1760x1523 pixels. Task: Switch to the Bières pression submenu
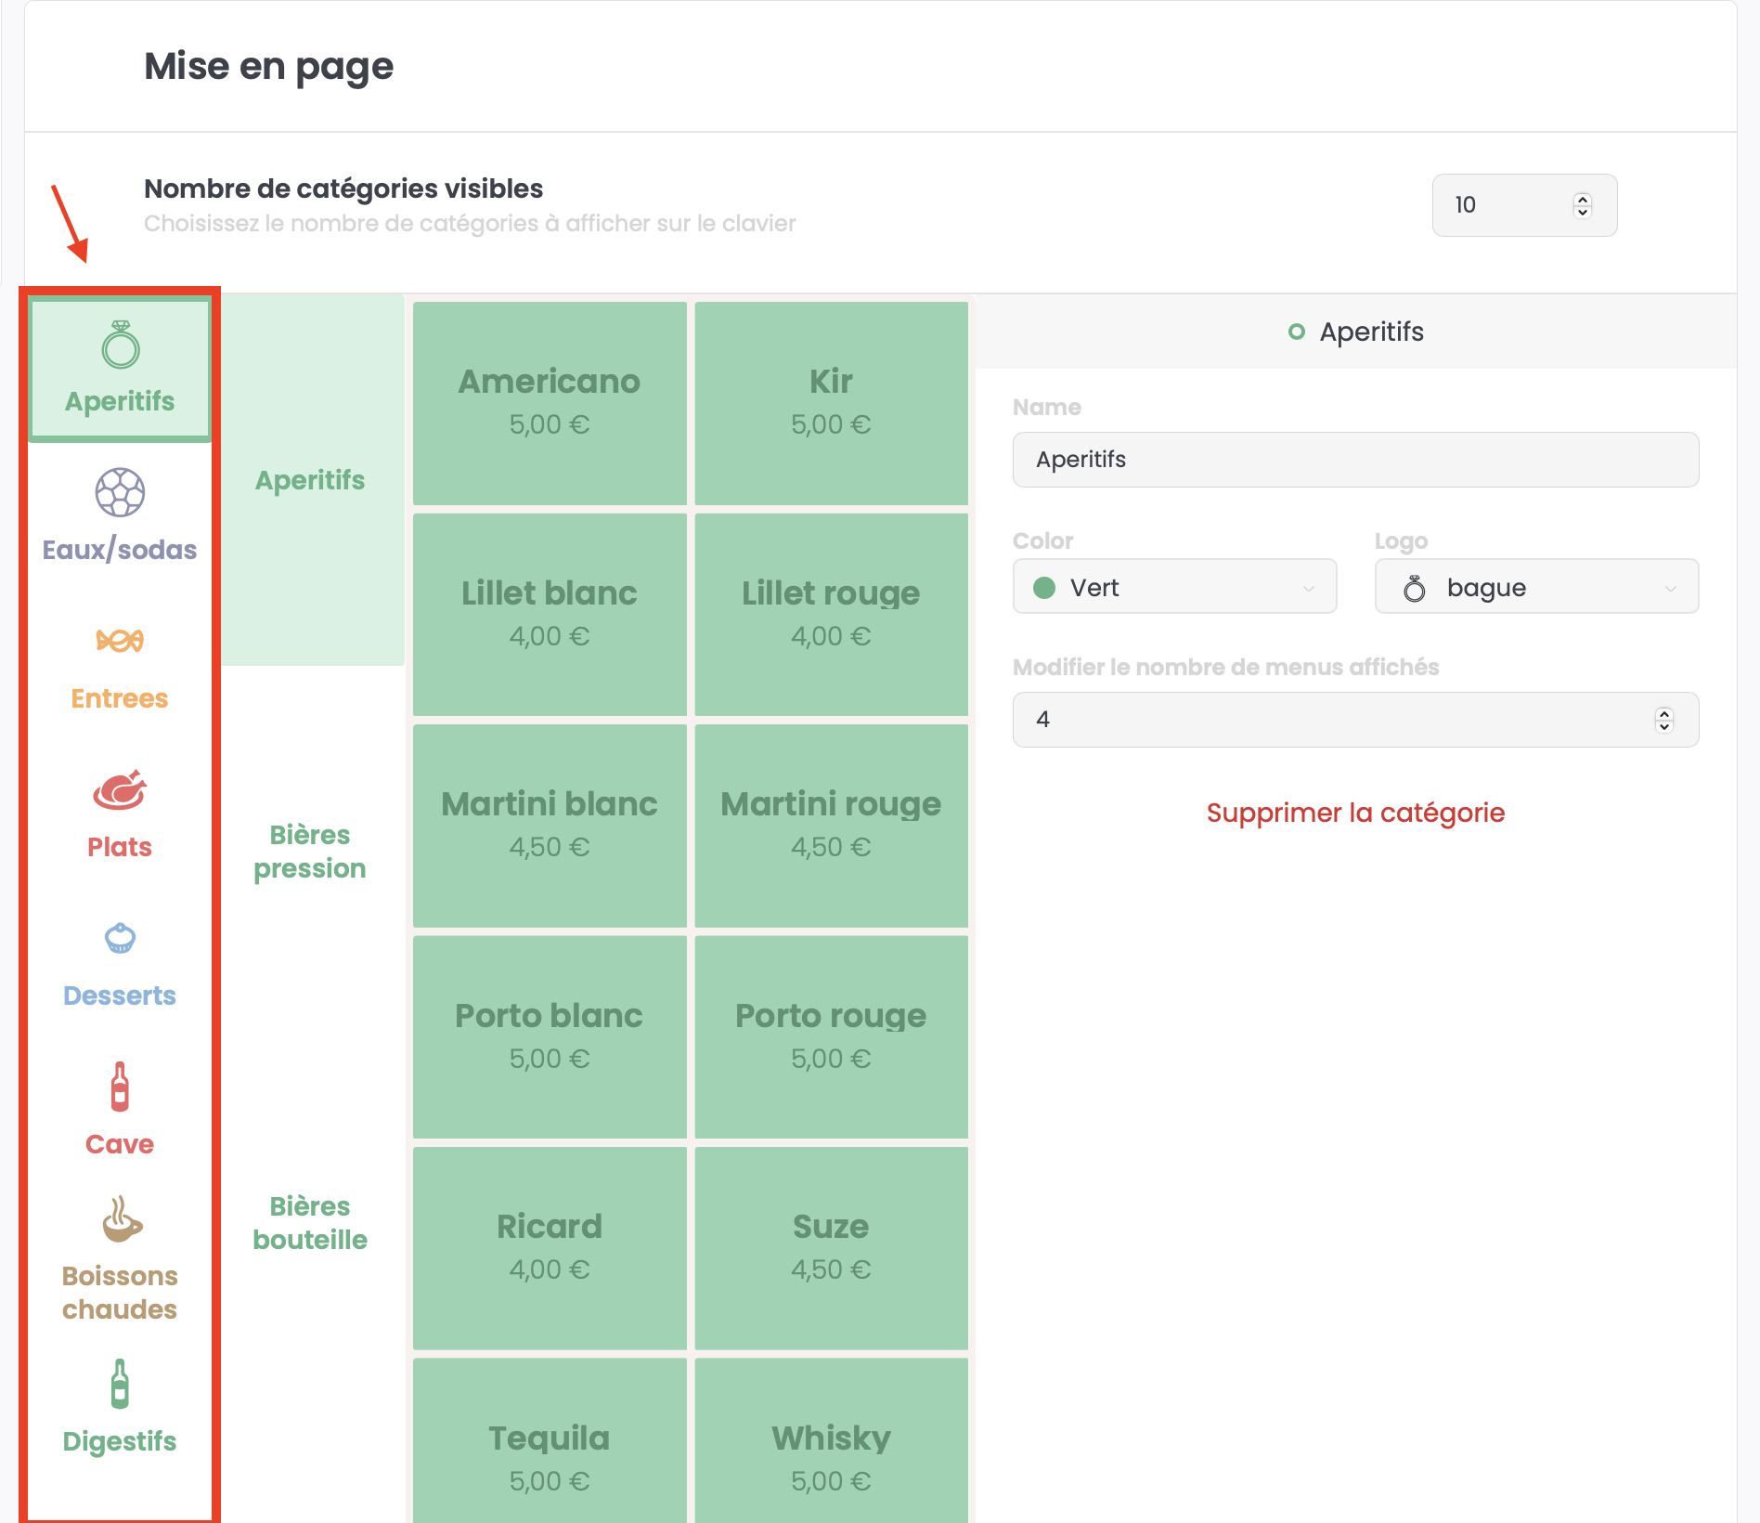click(310, 852)
